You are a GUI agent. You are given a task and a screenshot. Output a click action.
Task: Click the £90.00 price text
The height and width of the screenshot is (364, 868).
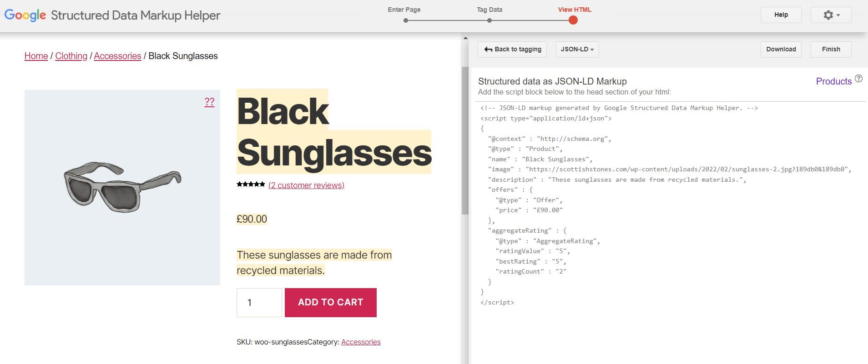click(252, 219)
